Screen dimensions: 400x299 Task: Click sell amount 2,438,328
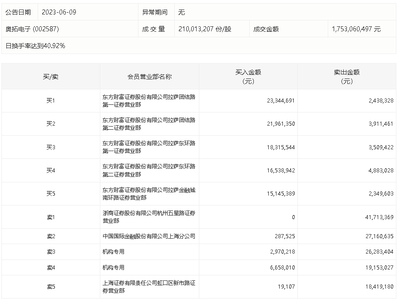(x=381, y=101)
